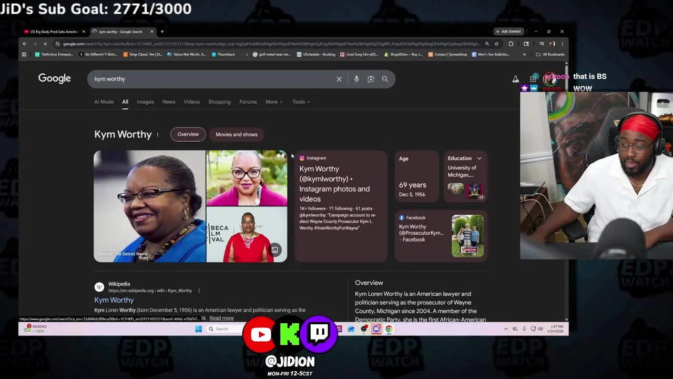This screenshot has width=673, height=379.
Task: Open Kym Worthy photo in pink jacket
Action: coord(247,178)
